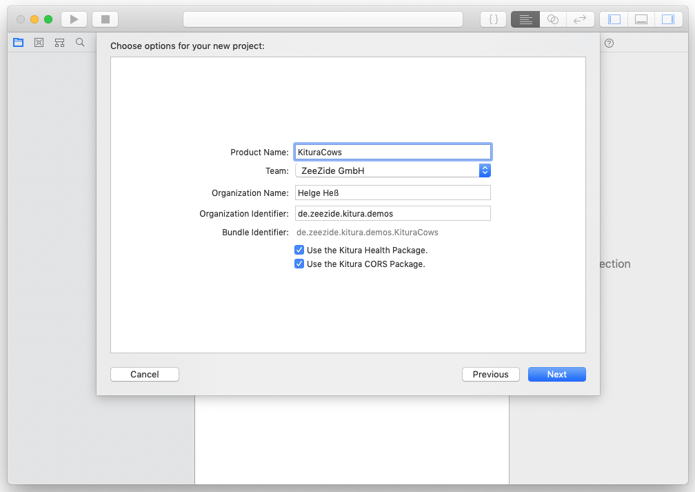Click the Product Name field KituraCows
Screen dimensions: 695x492
[393, 152]
